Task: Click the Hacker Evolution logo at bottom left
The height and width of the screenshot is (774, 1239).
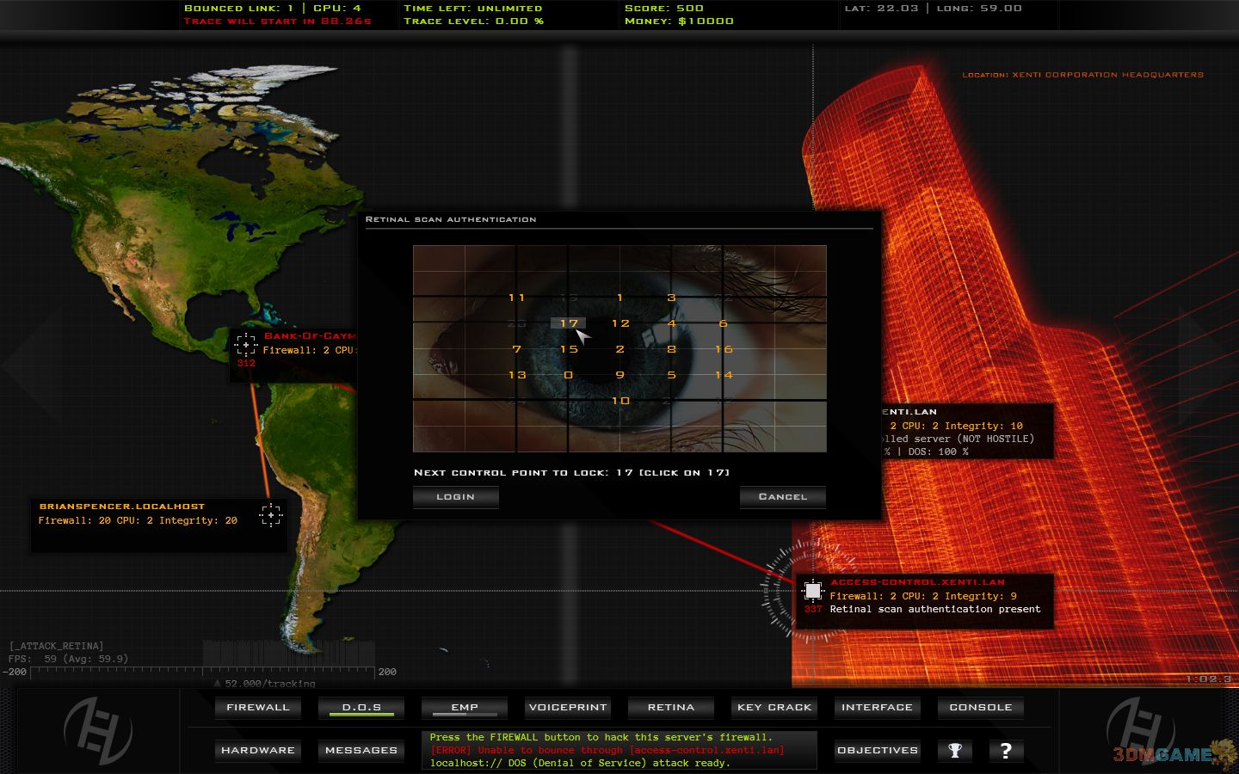Action: pyautogui.click(x=98, y=731)
